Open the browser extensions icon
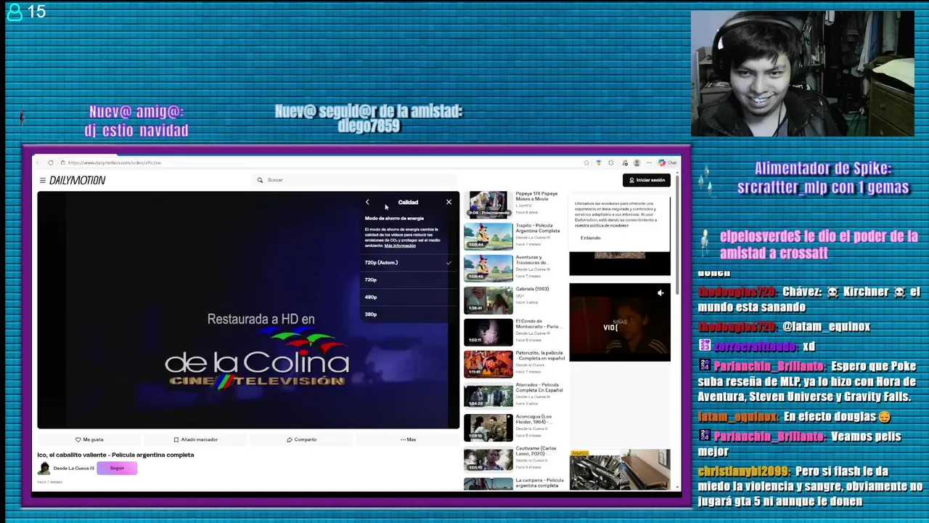The image size is (929, 523). pyautogui.click(x=611, y=163)
